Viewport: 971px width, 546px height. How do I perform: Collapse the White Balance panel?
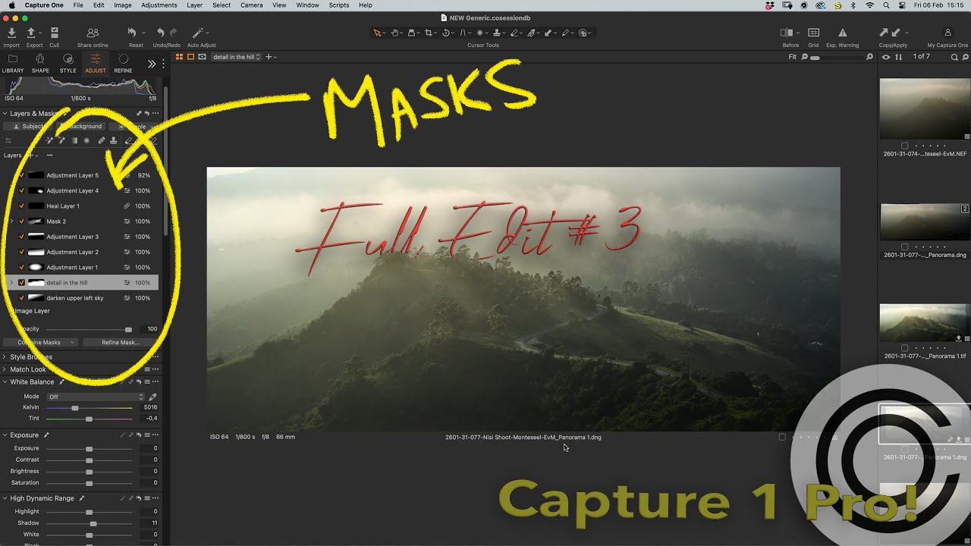coord(5,382)
